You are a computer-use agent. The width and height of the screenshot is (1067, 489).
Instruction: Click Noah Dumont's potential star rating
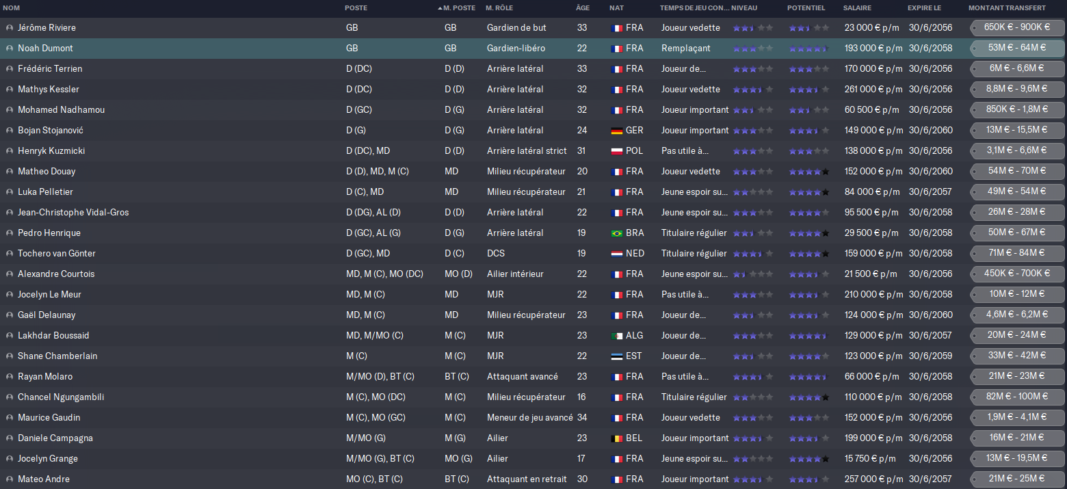[x=808, y=49]
